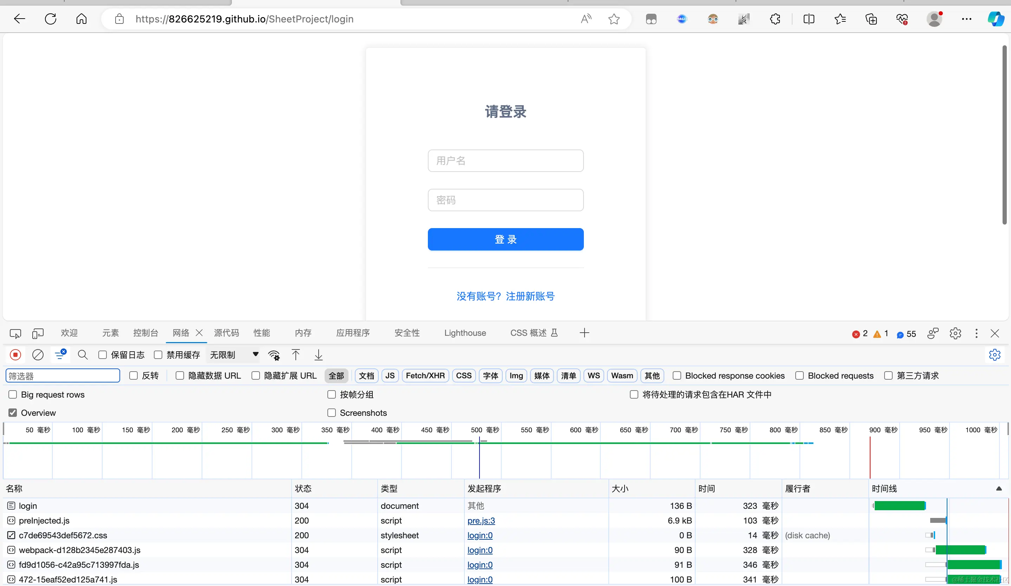Viewport: 1011px width, 586px height.
Task: Open the 性能 tab
Action: tap(262, 333)
